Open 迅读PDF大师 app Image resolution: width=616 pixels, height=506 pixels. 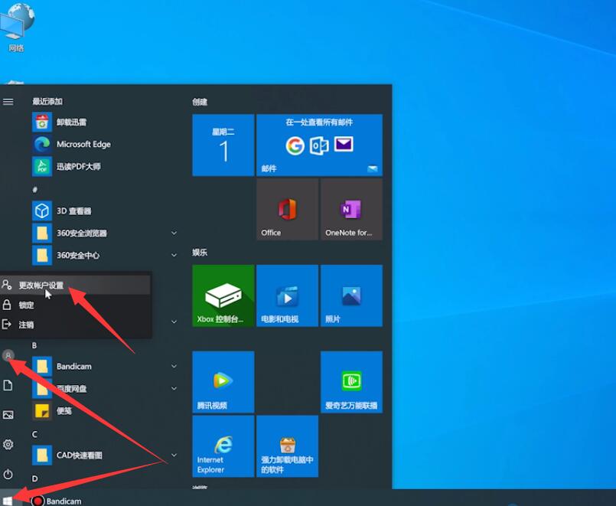coord(104,167)
